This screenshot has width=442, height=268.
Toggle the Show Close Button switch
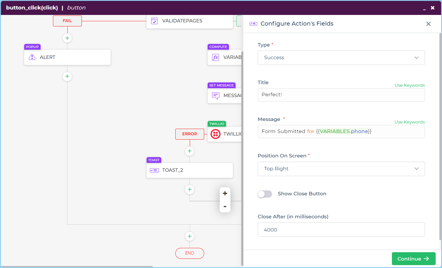[x=265, y=194]
